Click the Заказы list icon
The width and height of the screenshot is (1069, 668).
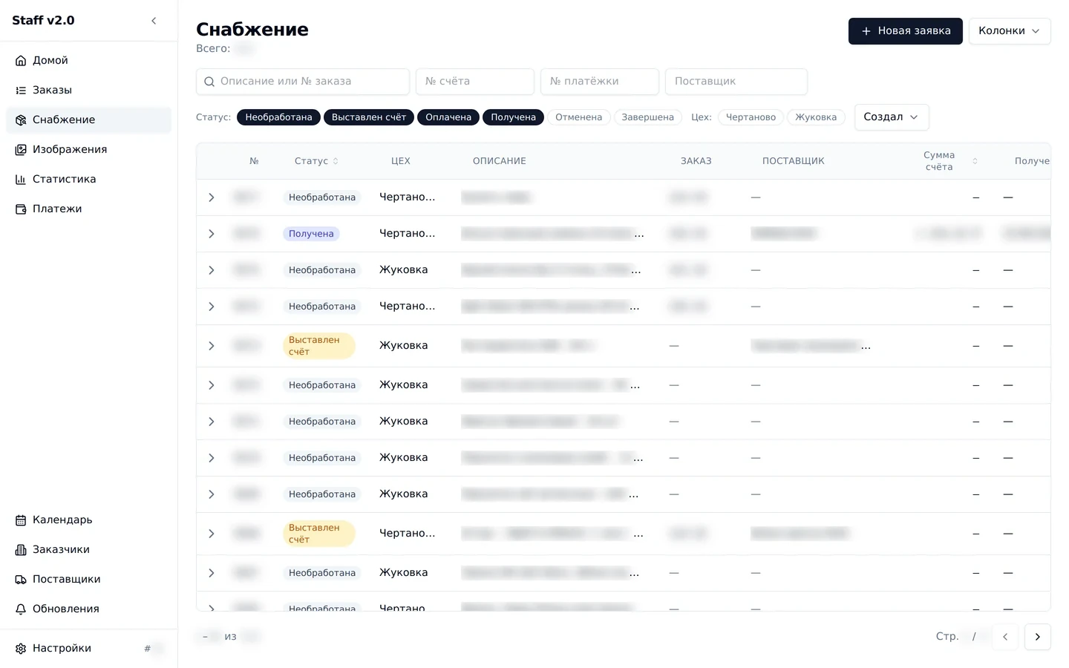tap(21, 91)
